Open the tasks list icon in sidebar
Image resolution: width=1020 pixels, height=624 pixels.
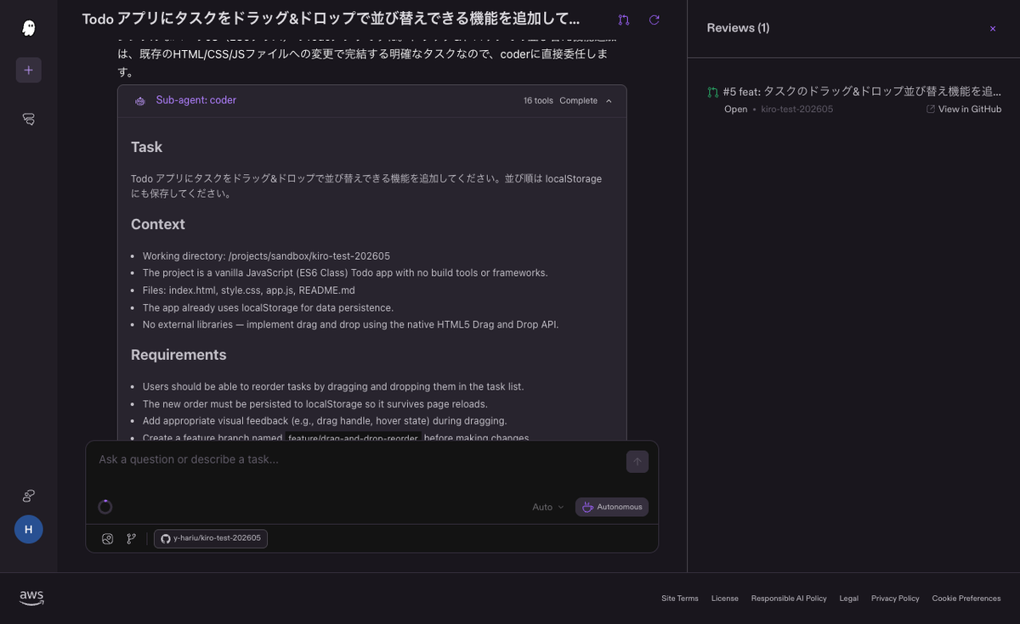28,120
